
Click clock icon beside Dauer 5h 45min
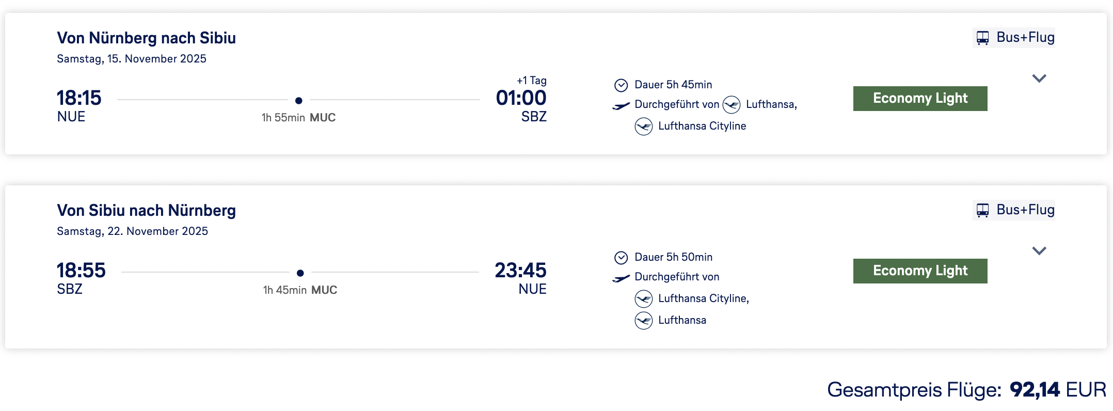pos(621,85)
